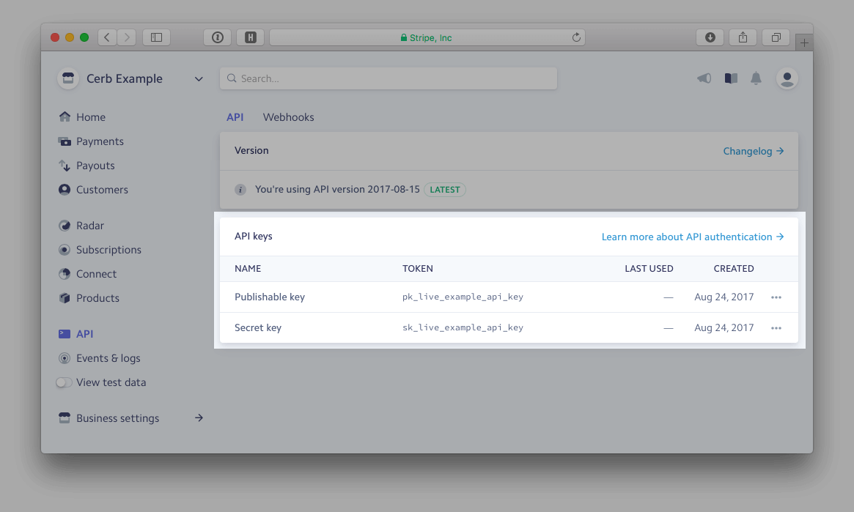Click the Cerb Example account name
854x512 pixels.
click(x=124, y=79)
